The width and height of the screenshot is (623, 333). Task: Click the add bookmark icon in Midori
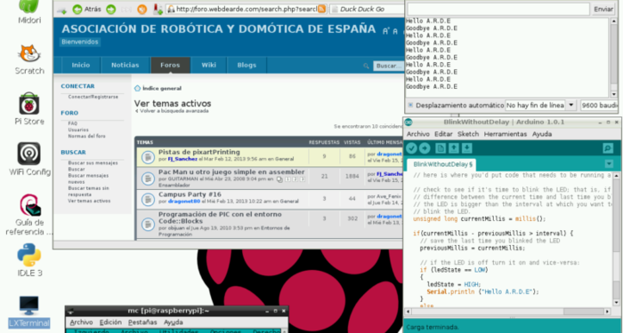pyautogui.click(x=158, y=9)
